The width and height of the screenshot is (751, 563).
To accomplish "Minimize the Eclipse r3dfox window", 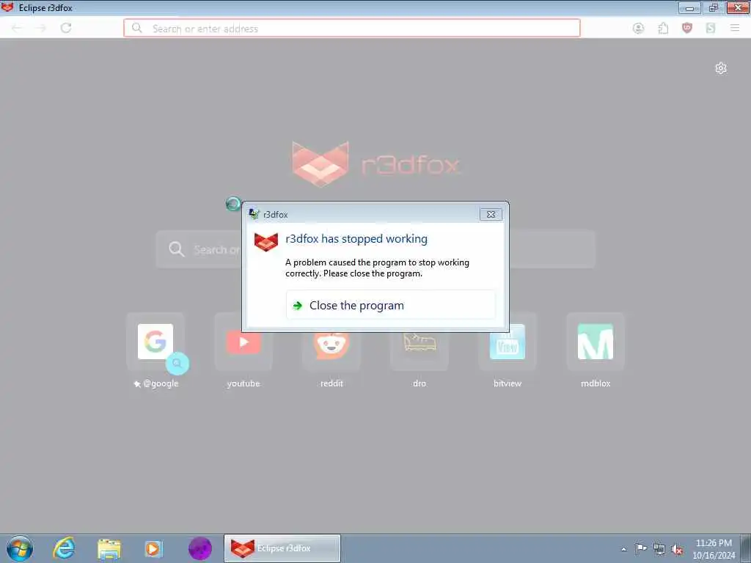I will click(x=689, y=7).
